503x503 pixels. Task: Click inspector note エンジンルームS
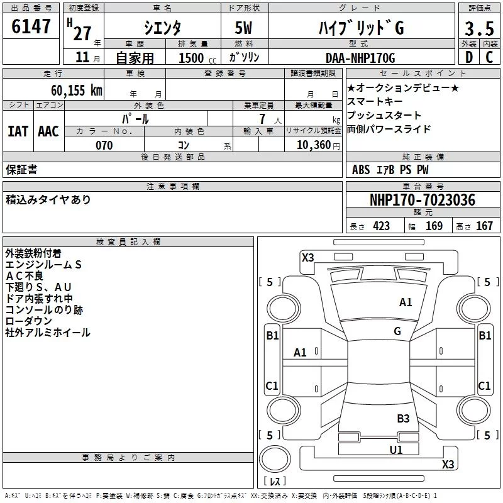click(x=43, y=265)
